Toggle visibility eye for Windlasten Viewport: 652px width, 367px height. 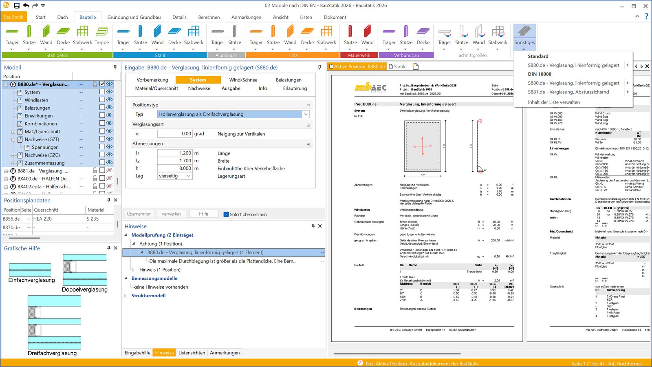pos(109,100)
